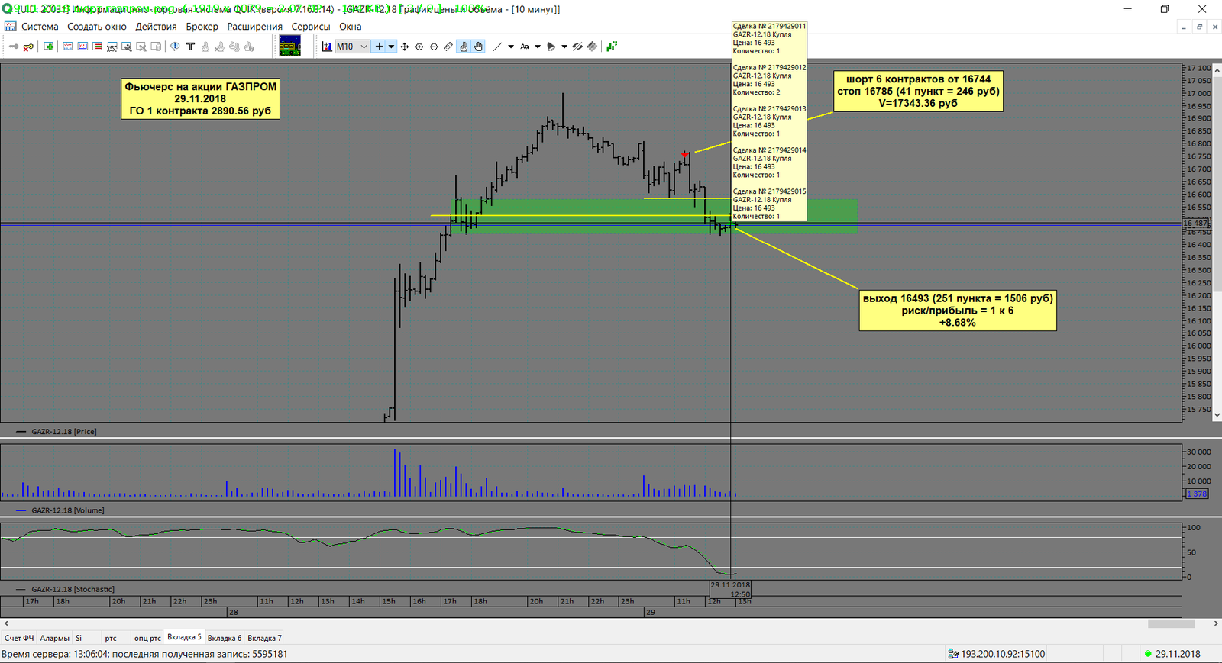1222x663 pixels.
Task: Click the blue exclamation notification icon
Action: coord(175,47)
